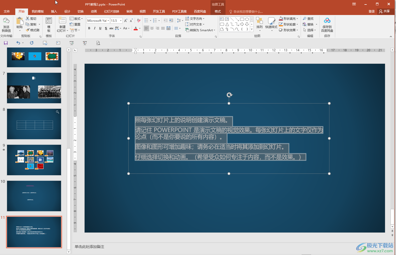The image size is (396, 255).
Task: Apply the red font color A
Action: 136,28
